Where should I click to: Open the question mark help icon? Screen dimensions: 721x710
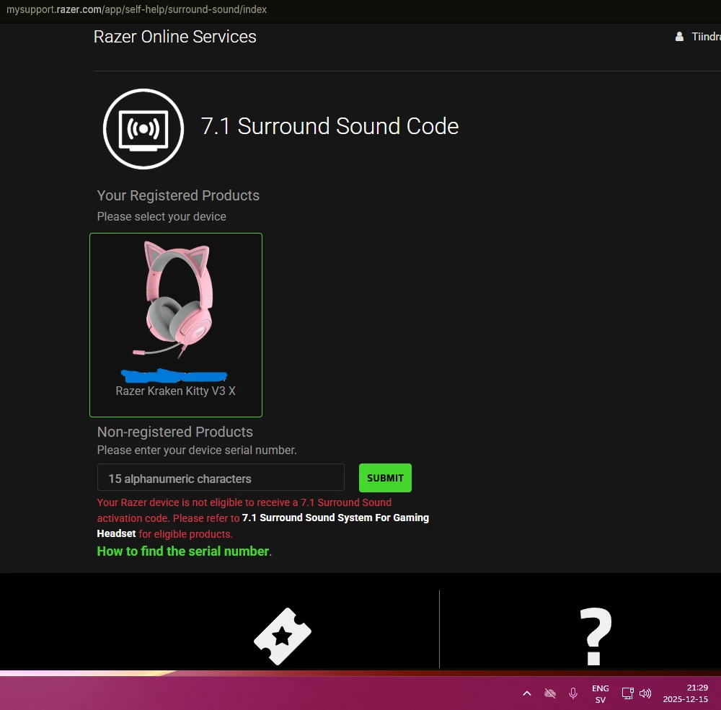coord(596,636)
